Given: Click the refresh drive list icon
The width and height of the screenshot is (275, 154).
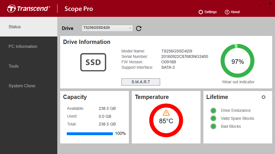Looking at the screenshot, I should pyautogui.click(x=139, y=28).
